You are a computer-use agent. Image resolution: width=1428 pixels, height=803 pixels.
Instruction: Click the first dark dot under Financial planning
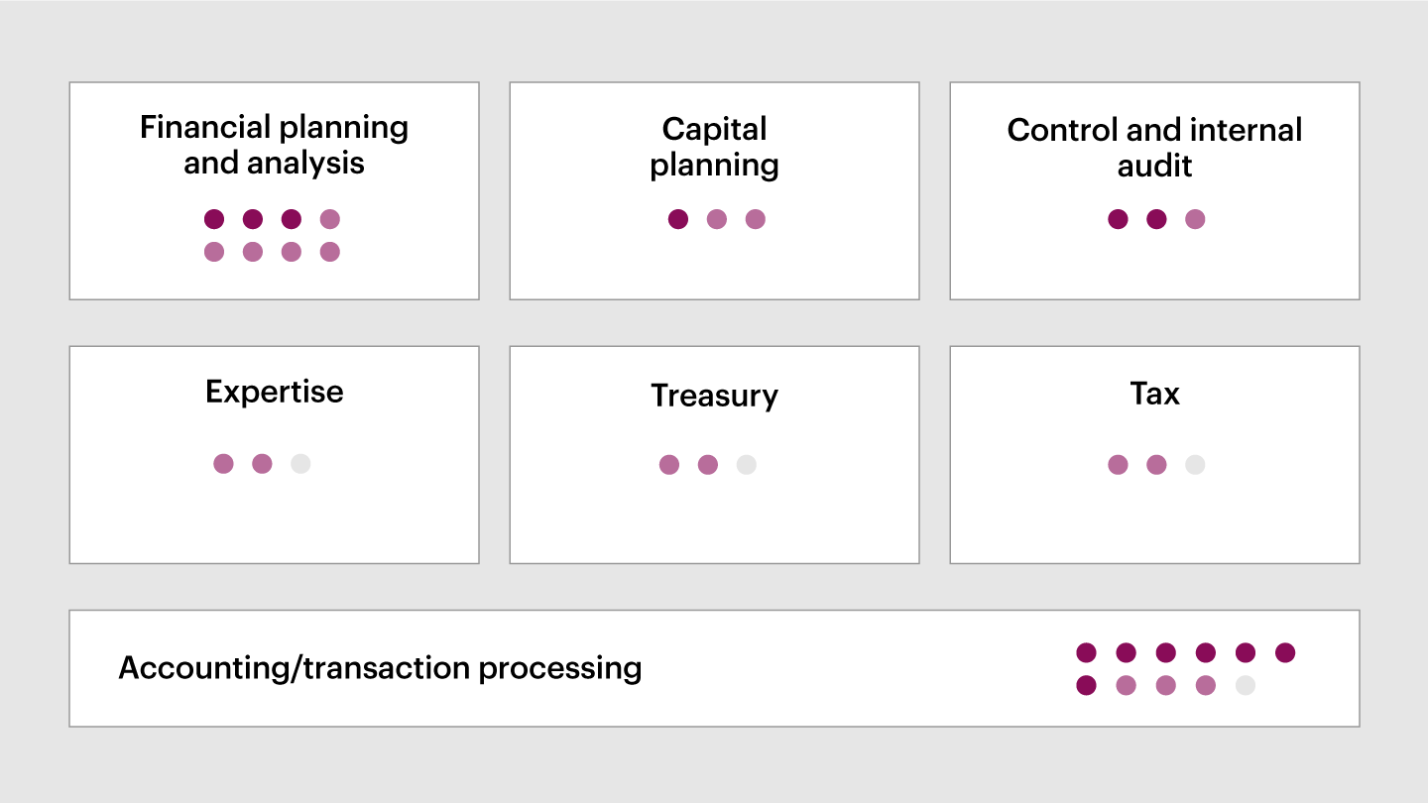214,219
